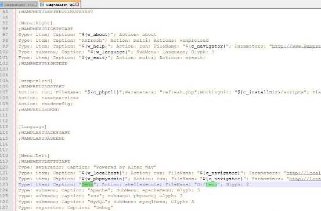321x211 pixels.
Task: Open the wampserver URL link on line 99
Action: point(296,46)
